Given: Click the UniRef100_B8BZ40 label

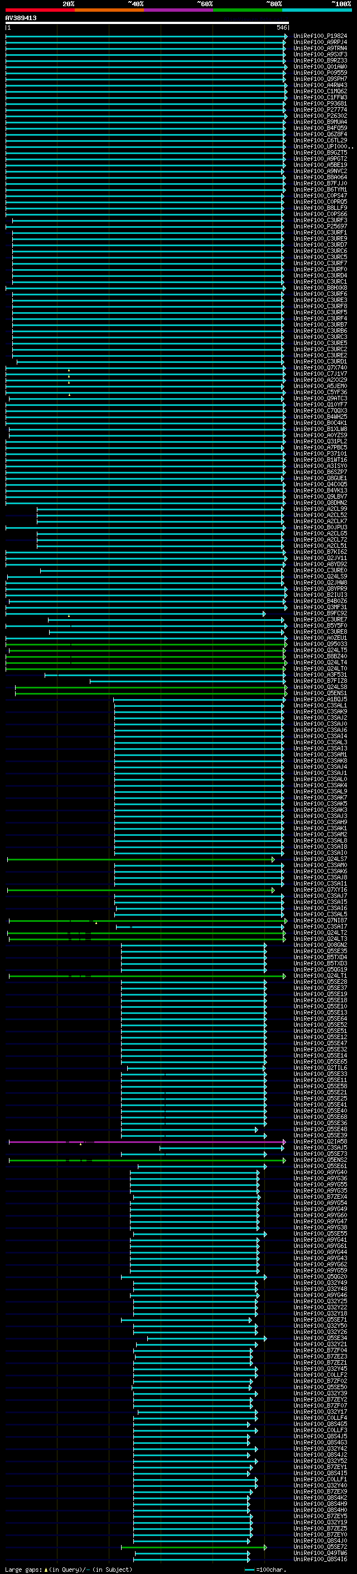Looking at the screenshot, I should coord(320,656).
